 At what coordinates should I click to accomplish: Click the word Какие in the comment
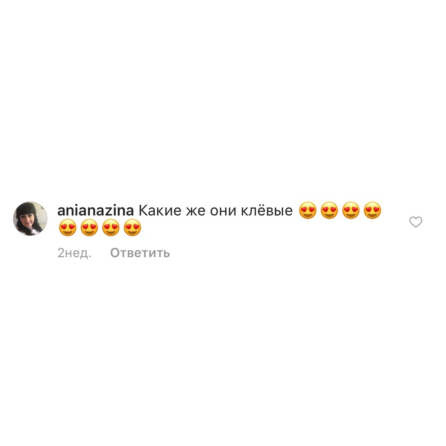coord(160,211)
